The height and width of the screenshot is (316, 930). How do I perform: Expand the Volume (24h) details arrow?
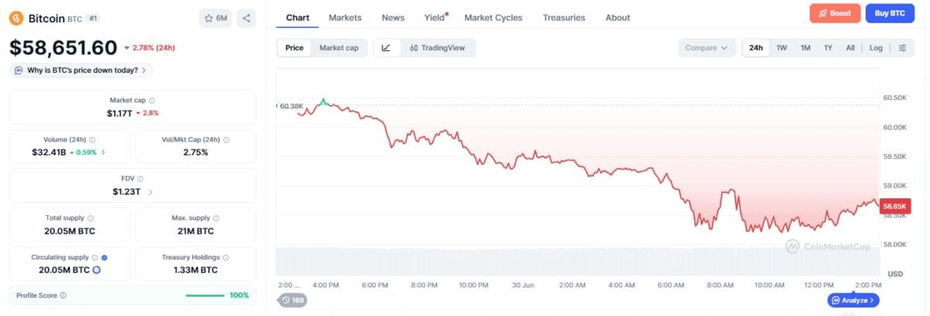[104, 152]
